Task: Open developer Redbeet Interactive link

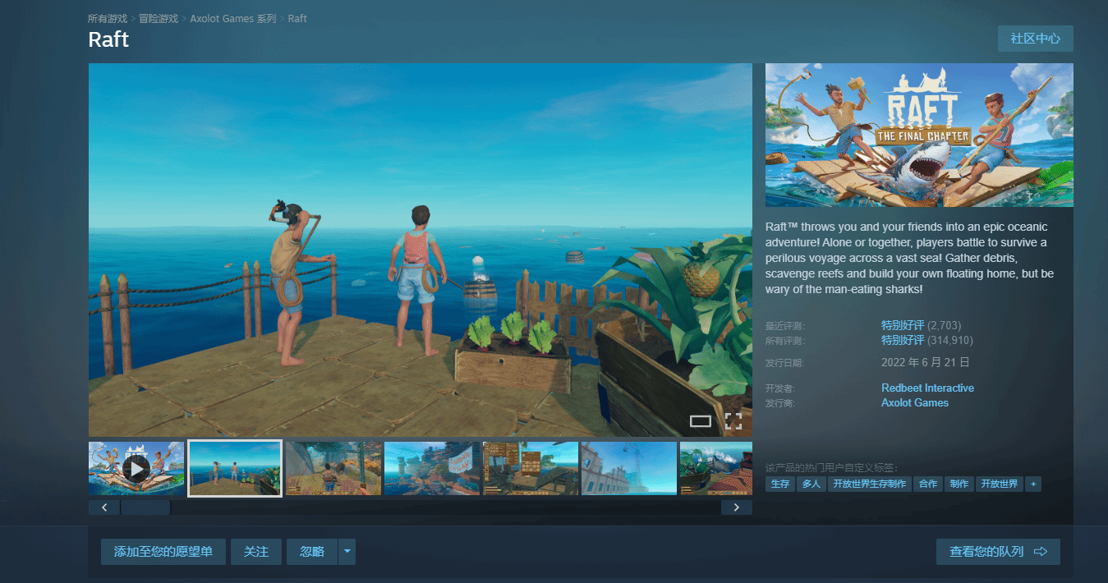Action: click(927, 388)
